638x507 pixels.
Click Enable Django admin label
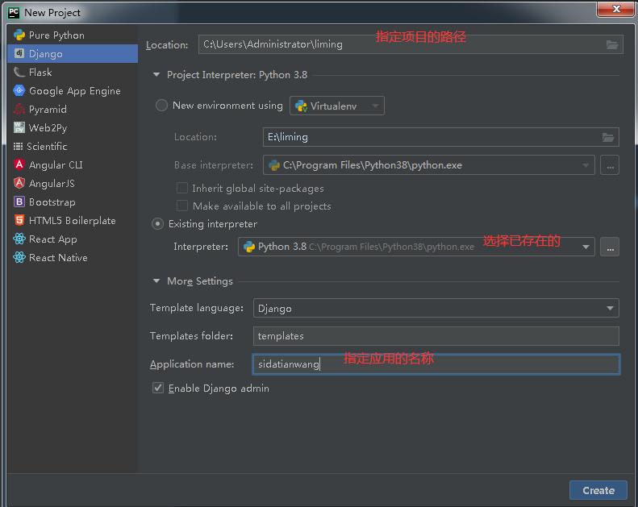pos(219,389)
